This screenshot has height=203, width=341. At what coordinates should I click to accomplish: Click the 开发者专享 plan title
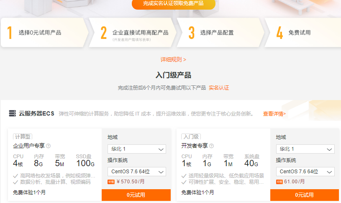(195, 146)
